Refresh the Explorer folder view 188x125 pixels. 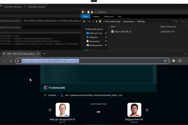[x=176, y=22]
